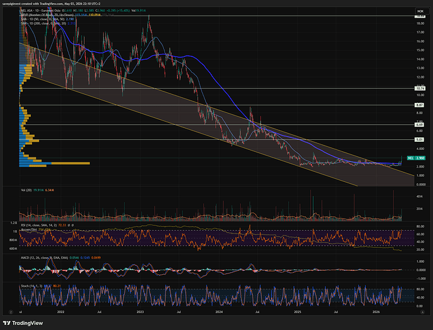Screen dimensions: 433x330
Task: Click the 40M volume axis value
Action: [419, 196]
